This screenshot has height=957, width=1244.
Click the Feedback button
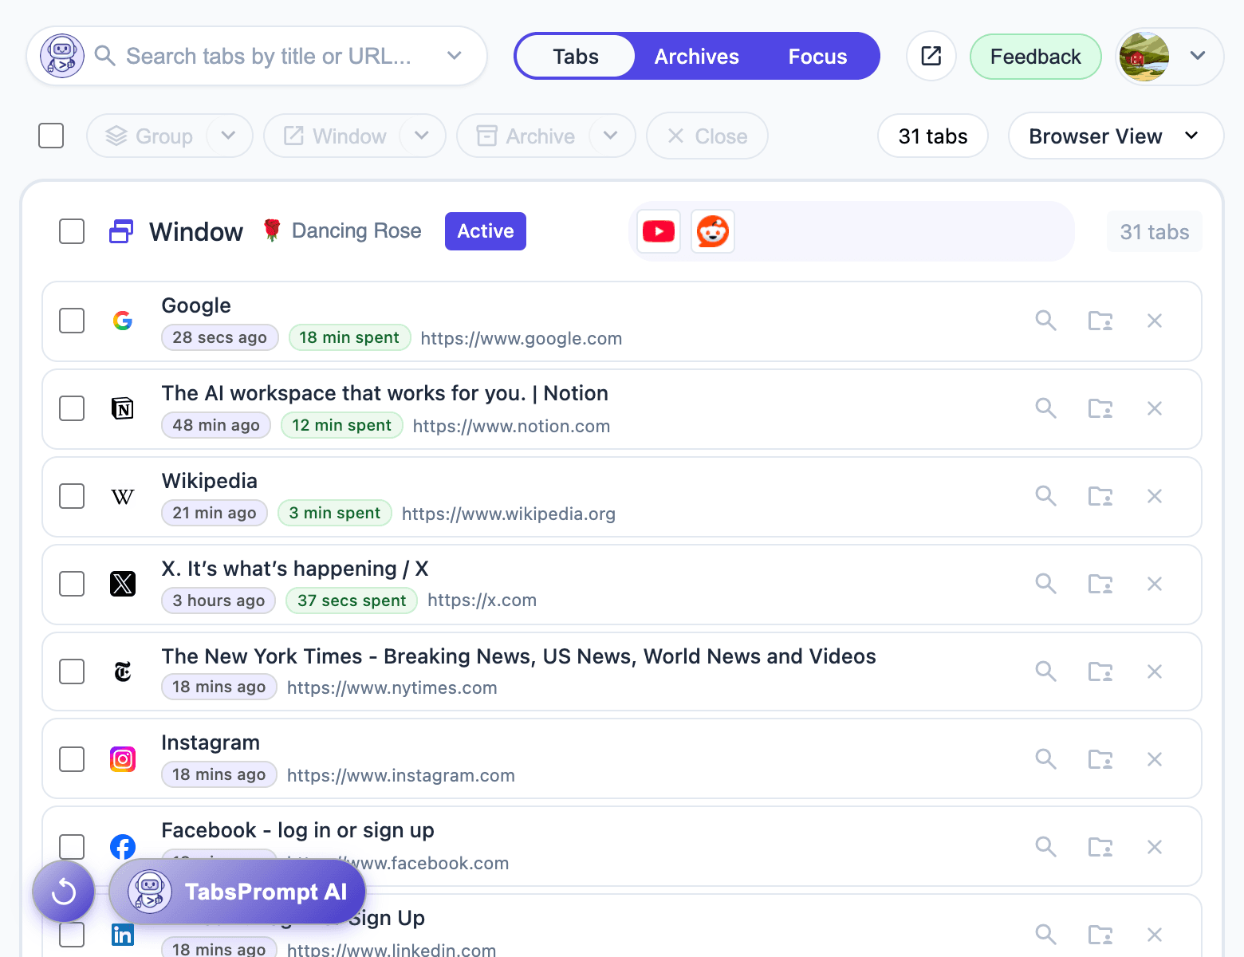tap(1035, 56)
